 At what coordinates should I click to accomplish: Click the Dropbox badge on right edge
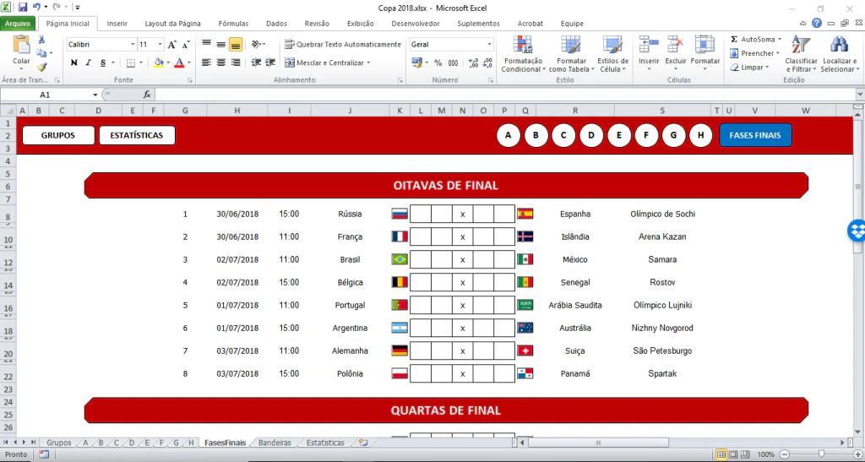click(856, 231)
